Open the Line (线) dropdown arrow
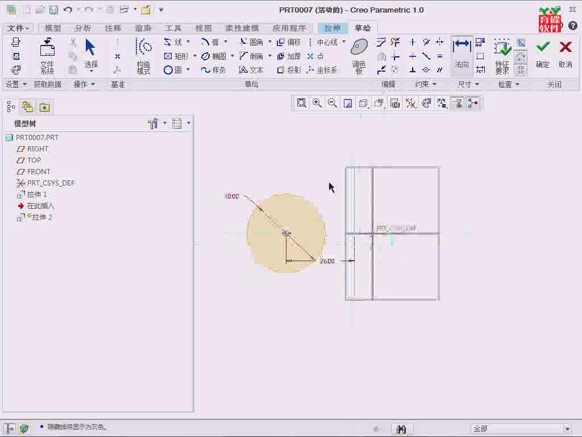Image resolution: width=582 pixels, height=437 pixels. pos(188,42)
